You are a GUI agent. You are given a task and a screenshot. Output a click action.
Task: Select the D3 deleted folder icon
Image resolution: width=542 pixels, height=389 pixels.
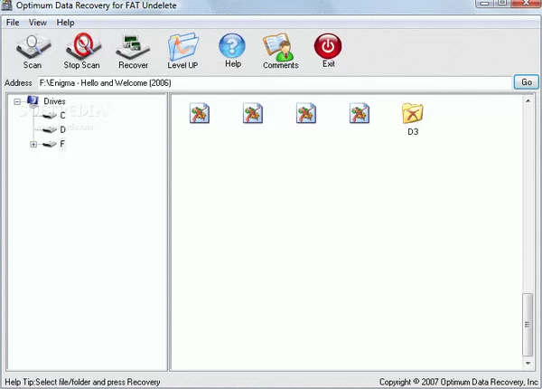pos(413,113)
